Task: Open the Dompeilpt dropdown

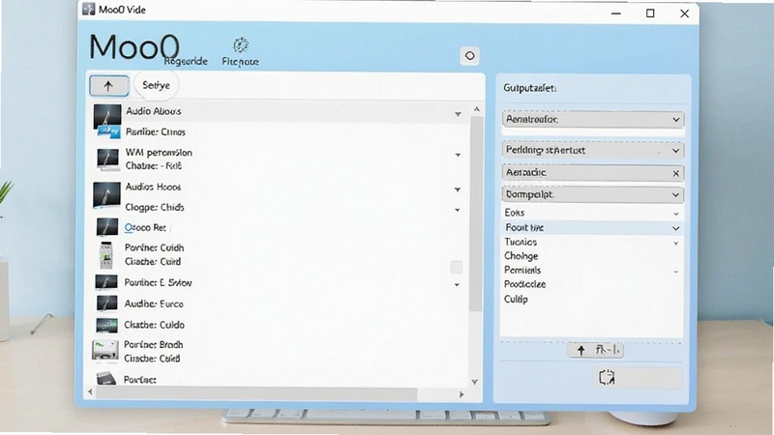Action: 593,195
